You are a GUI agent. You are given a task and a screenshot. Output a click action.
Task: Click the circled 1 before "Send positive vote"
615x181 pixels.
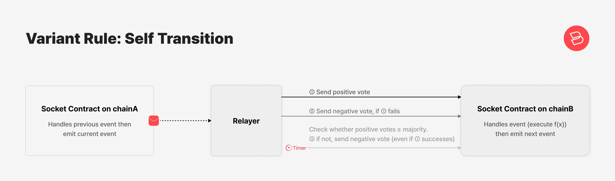[312, 92]
